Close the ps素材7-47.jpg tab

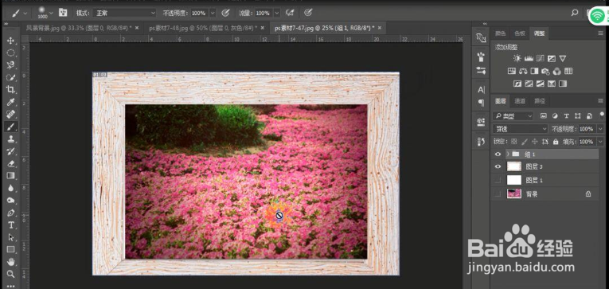[380, 28]
